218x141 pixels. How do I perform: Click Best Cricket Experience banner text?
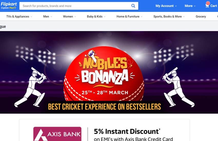[104, 107]
